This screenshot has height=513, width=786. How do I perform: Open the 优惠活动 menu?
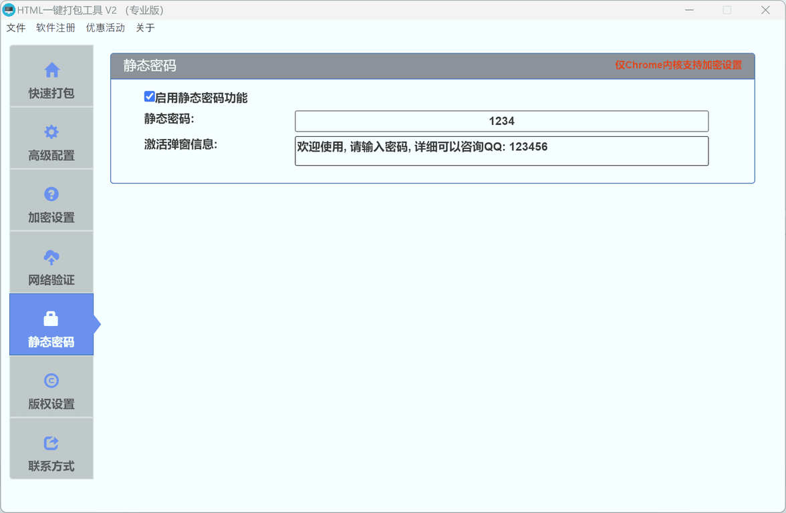pos(105,28)
